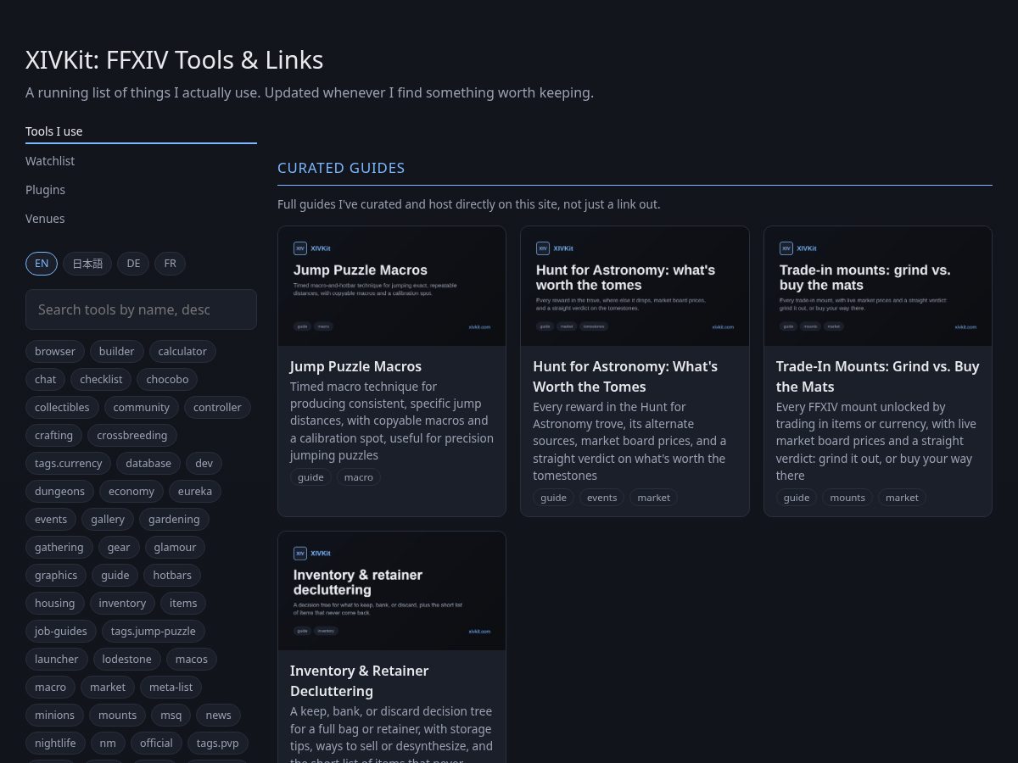Toggle the meta-list tag

point(171,687)
